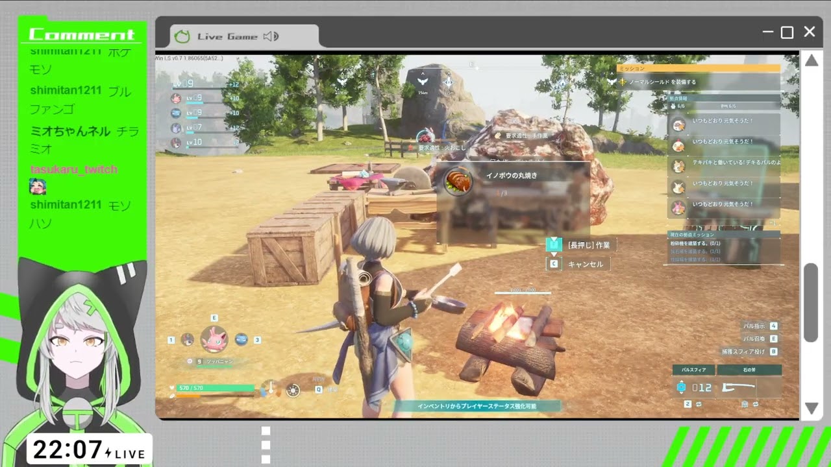Image resolution: width=831 pixels, height=467 pixels.
Task: Click the Q key icon
Action: pyautogui.click(x=319, y=389)
